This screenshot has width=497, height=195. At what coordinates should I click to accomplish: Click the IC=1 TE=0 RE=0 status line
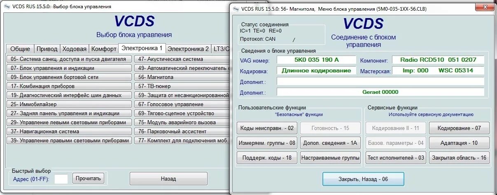tap(261, 30)
